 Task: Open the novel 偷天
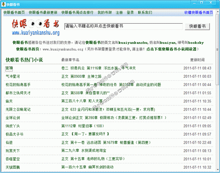point(9,101)
